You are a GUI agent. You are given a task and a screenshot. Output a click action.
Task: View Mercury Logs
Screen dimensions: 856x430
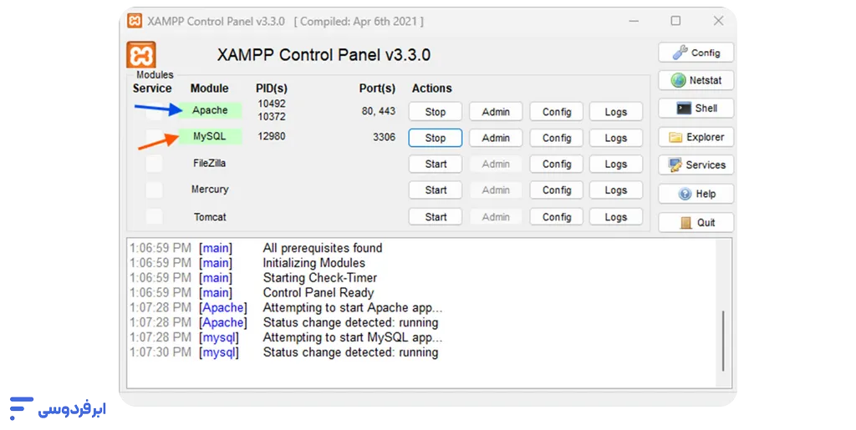tap(616, 190)
